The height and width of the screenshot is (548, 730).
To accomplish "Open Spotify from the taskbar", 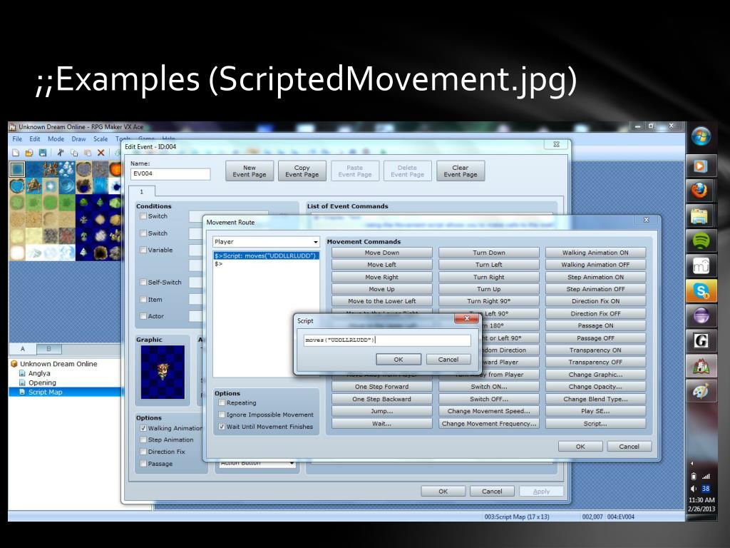I will pos(701,241).
